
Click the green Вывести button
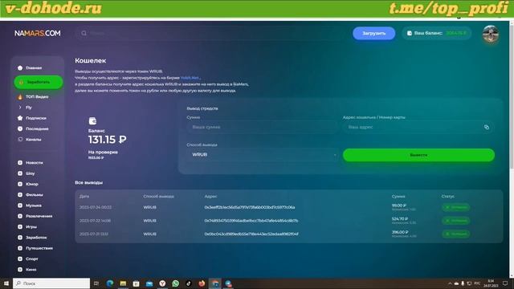click(x=418, y=155)
